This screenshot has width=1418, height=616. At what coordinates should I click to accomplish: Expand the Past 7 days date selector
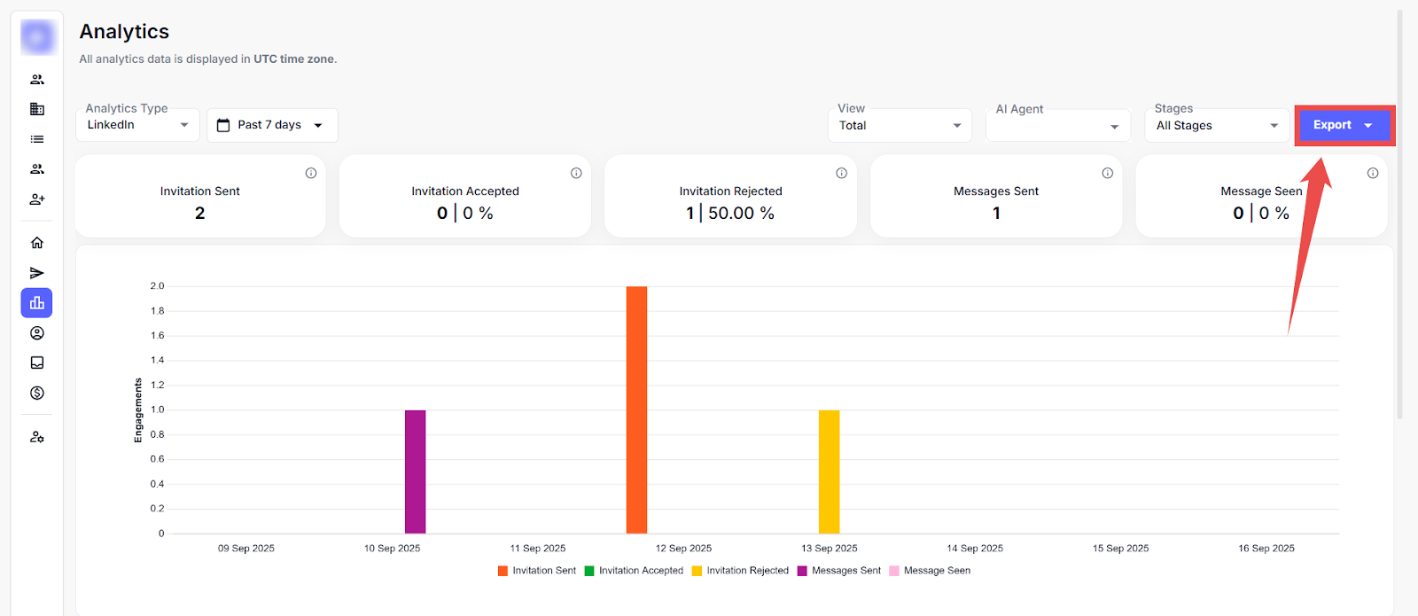click(x=272, y=125)
